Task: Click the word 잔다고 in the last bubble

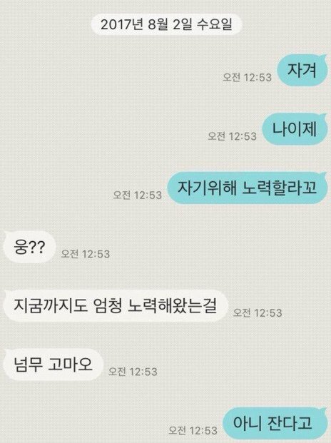Action: [292, 423]
